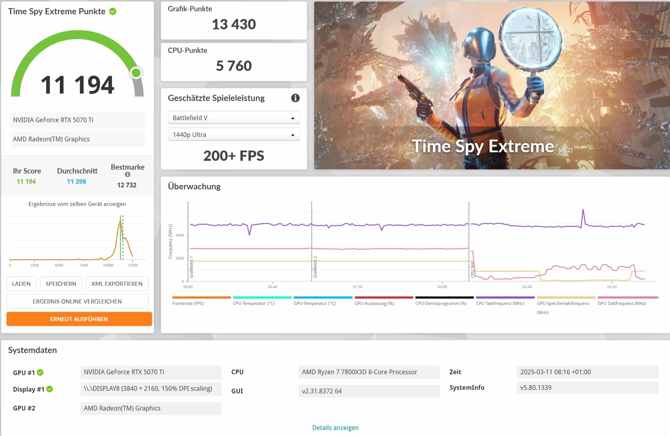
Task: Toggle CPU-Temperatur legend series
Action: point(253,303)
